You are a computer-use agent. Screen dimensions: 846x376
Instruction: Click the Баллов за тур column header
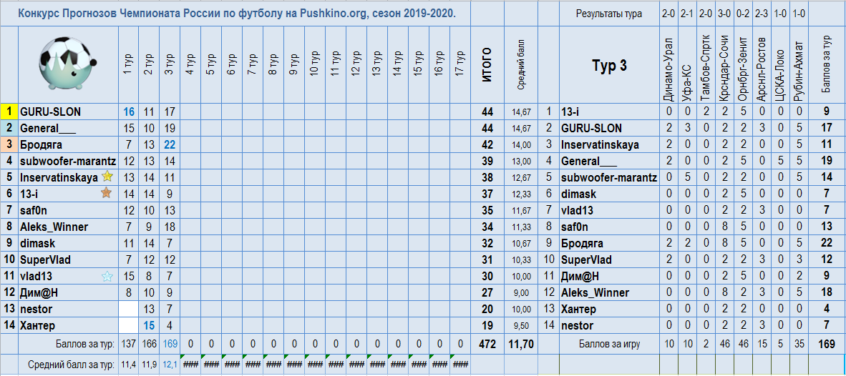(x=827, y=65)
